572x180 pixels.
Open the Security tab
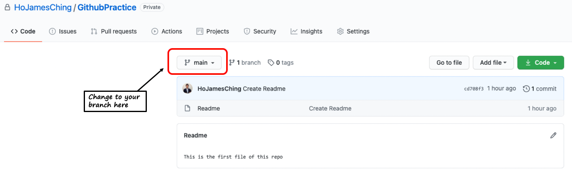point(260,31)
